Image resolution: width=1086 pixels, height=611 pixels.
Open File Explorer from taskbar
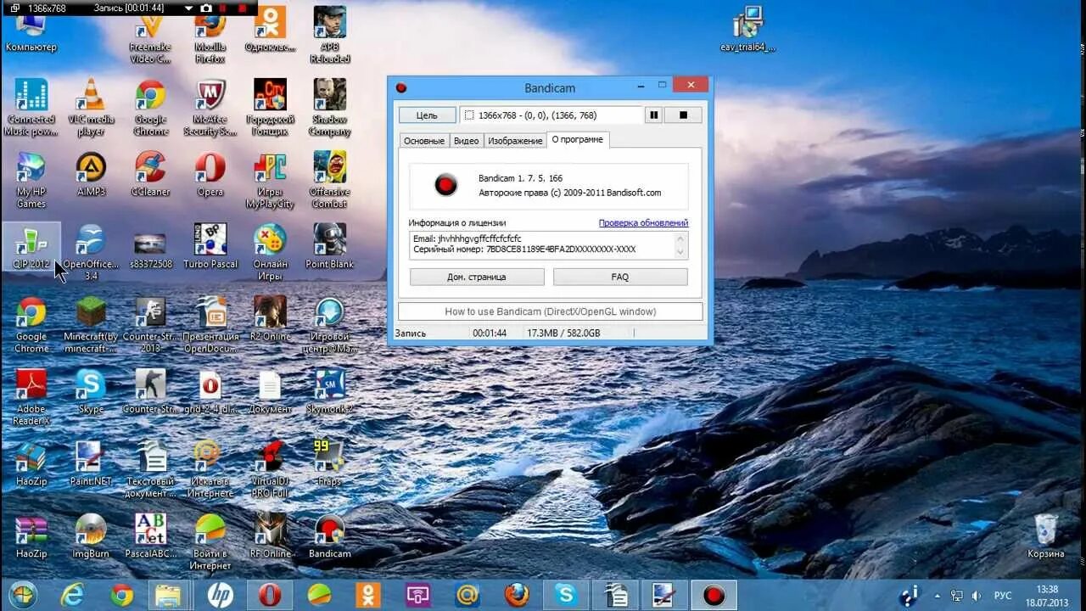[x=170, y=595]
